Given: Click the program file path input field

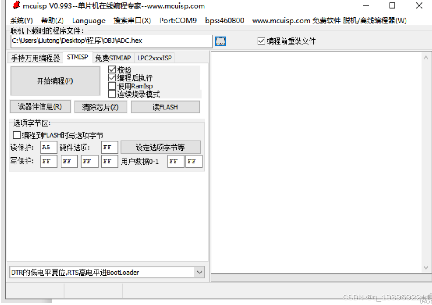Looking at the screenshot, I should [x=111, y=41].
